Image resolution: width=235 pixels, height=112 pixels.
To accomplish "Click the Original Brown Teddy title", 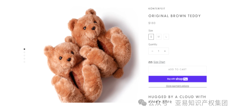I will (174, 16).
